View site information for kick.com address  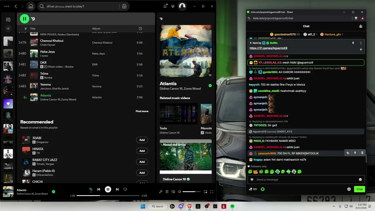249,18
